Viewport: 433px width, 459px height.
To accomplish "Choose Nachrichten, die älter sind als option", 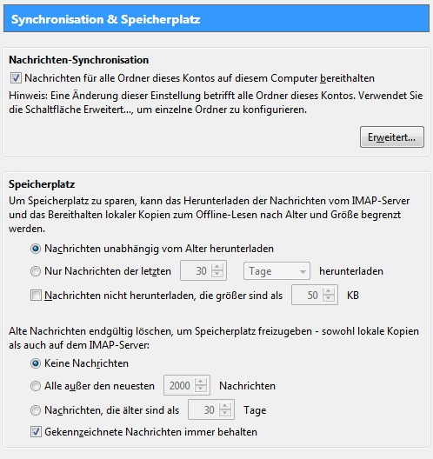I will click(x=36, y=410).
